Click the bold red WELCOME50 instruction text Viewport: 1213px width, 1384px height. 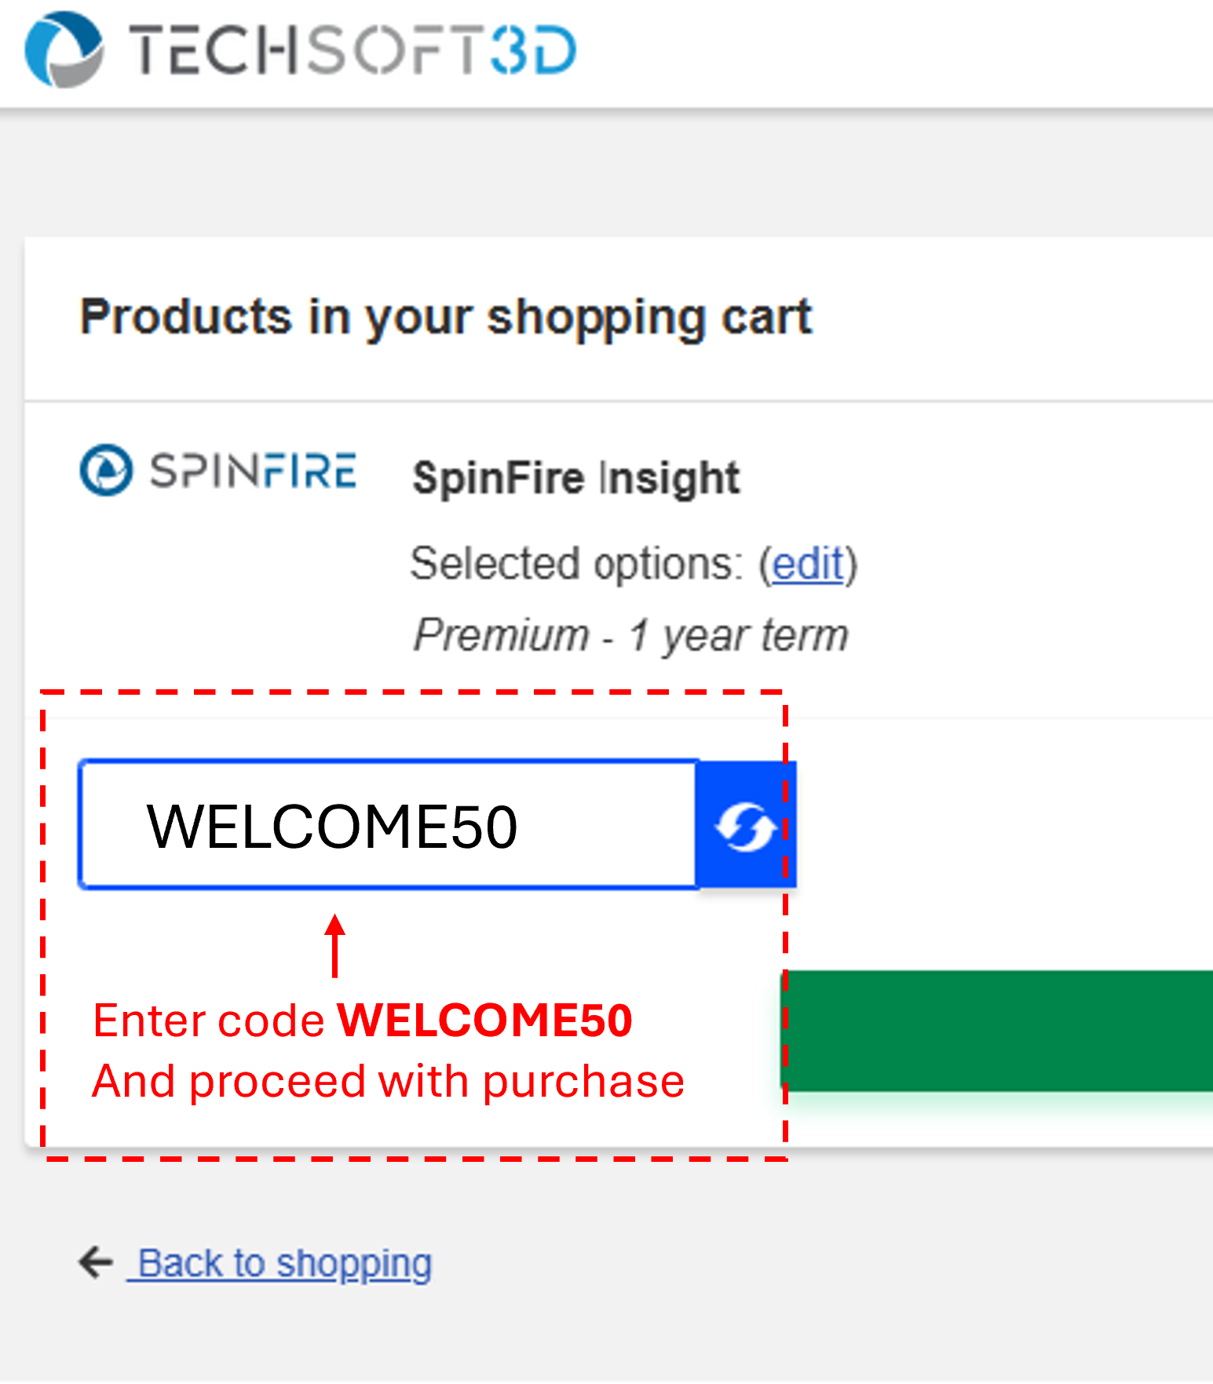pos(484,1020)
